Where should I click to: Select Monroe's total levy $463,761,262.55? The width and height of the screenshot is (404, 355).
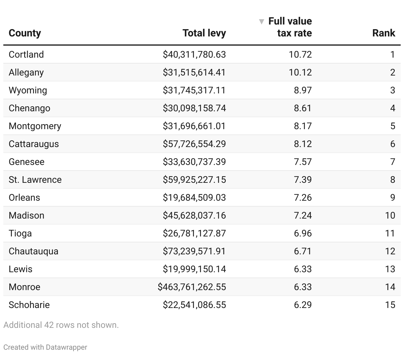click(x=192, y=287)
